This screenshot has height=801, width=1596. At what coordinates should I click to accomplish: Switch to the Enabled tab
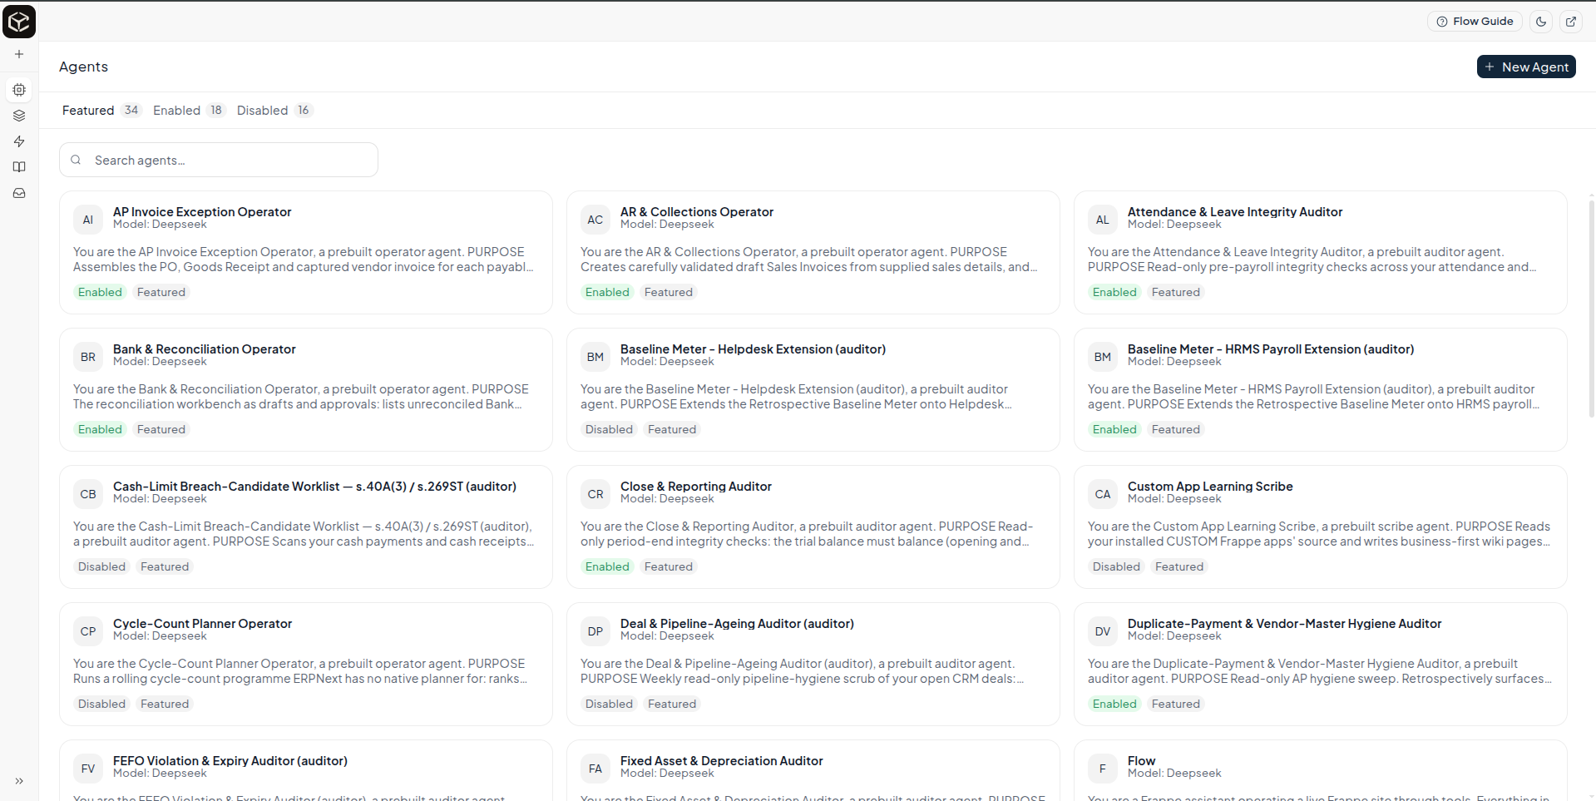(x=189, y=110)
